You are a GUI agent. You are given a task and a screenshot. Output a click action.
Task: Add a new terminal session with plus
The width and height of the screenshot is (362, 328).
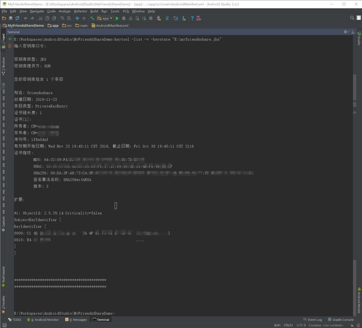(x=10, y=39)
